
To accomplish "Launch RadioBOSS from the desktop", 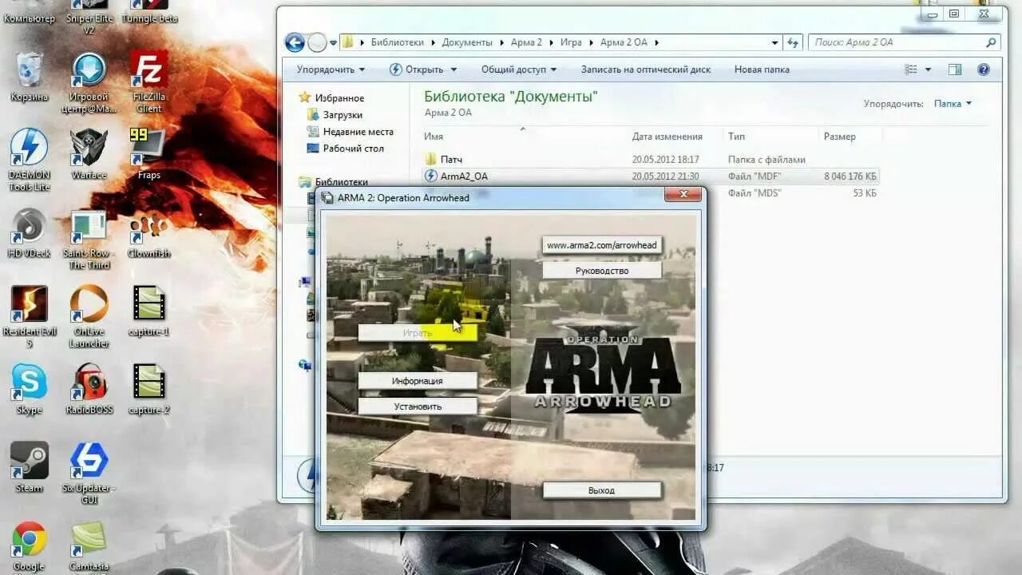I will 89,390.
